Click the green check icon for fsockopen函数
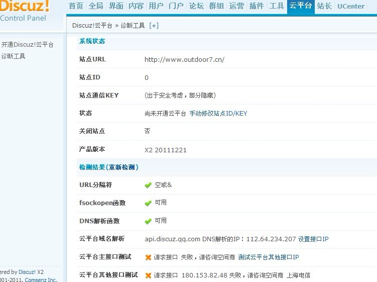The width and height of the screenshot is (377, 282). 148,203
